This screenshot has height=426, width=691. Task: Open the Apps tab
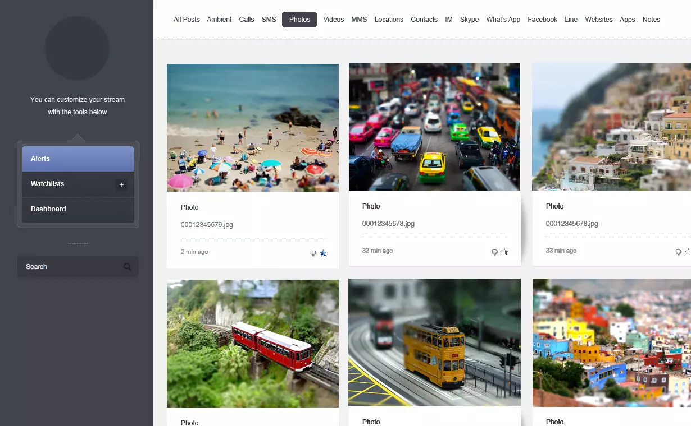coord(628,20)
